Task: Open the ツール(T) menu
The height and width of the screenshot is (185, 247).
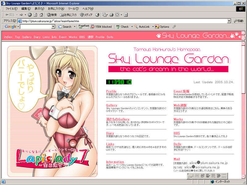Action: point(73,9)
